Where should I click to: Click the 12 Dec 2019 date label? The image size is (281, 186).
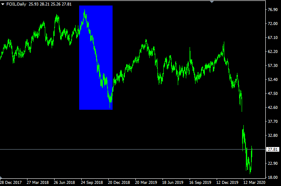coord(227,183)
